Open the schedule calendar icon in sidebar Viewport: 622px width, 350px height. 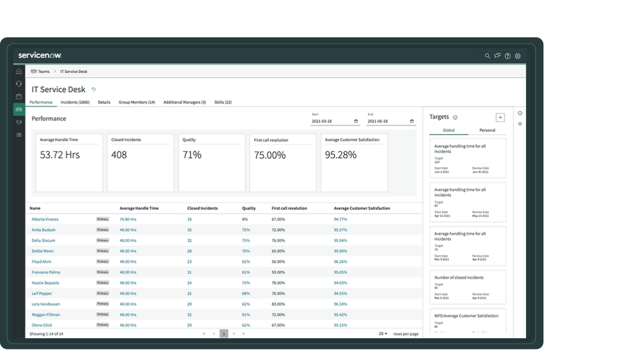(x=19, y=96)
